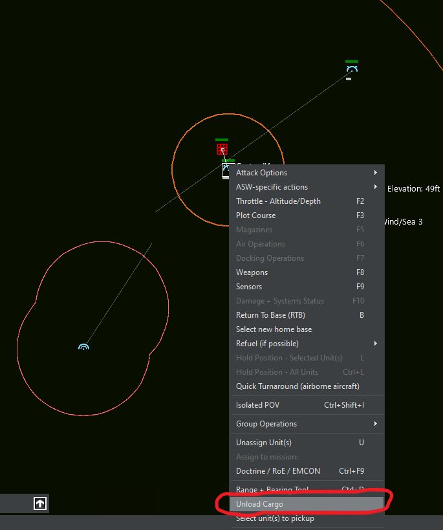443x530 pixels.
Task: Open Doctrine / RoE / EMCON
Action: point(307,471)
